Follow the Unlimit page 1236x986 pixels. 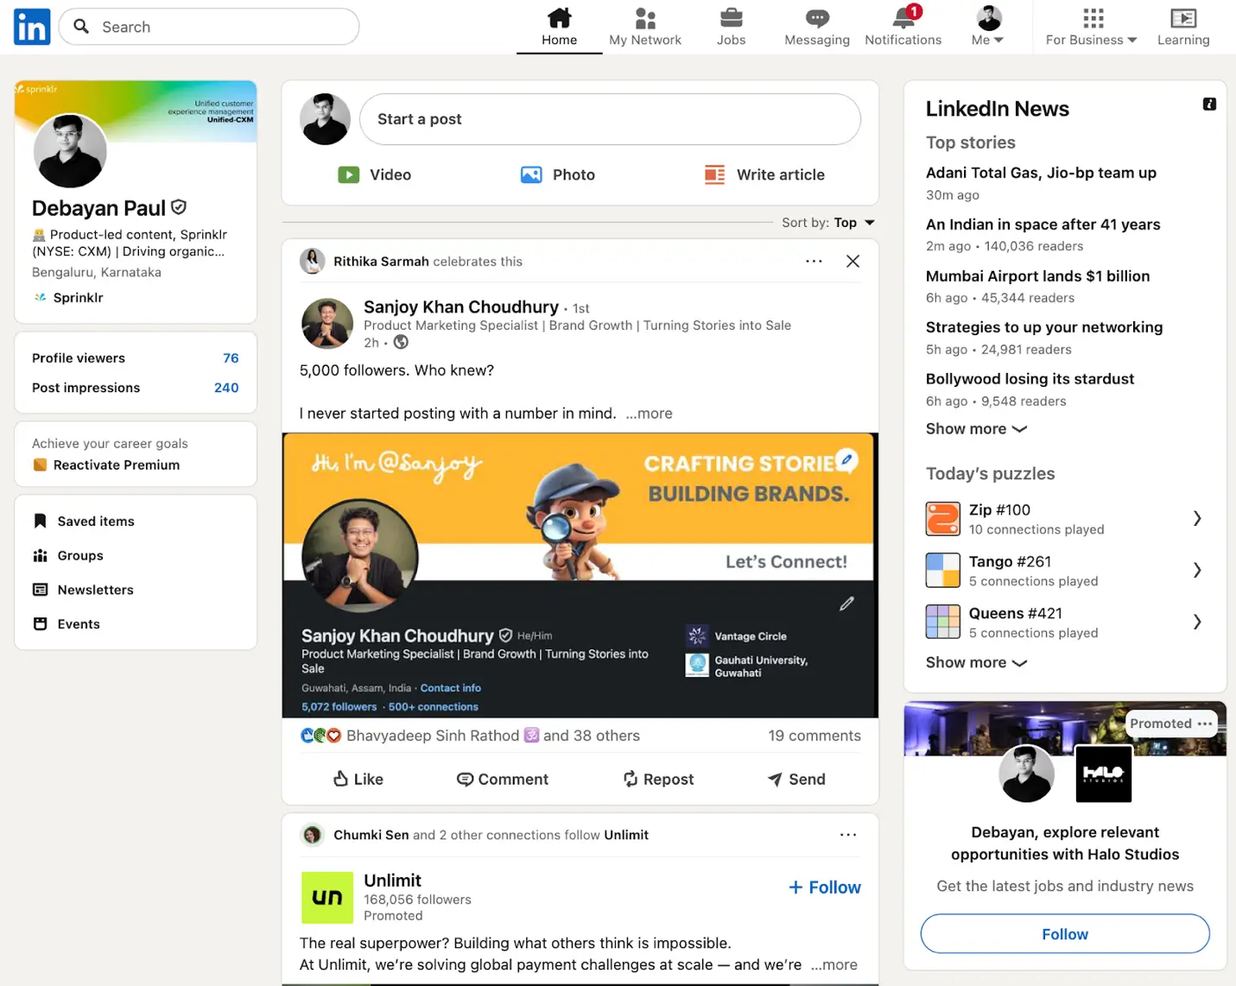click(825, 887)
